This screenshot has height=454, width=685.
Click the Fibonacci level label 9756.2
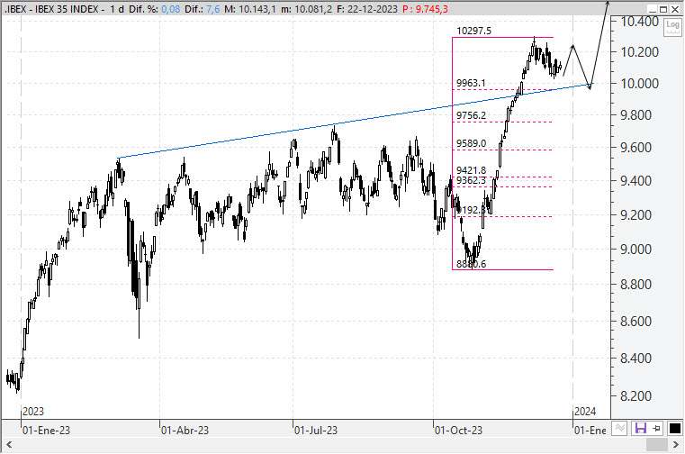click(x=471, y=115)
